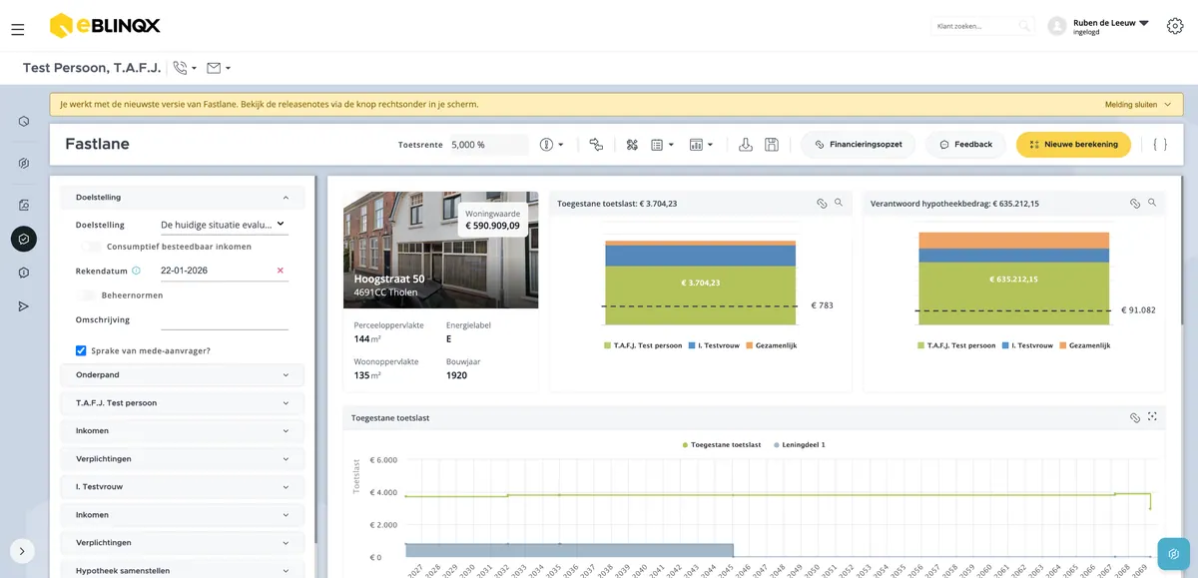Screen dimensions: 1198x578
Task: Clear the Rekendatum date with red X
Action: 280,271
